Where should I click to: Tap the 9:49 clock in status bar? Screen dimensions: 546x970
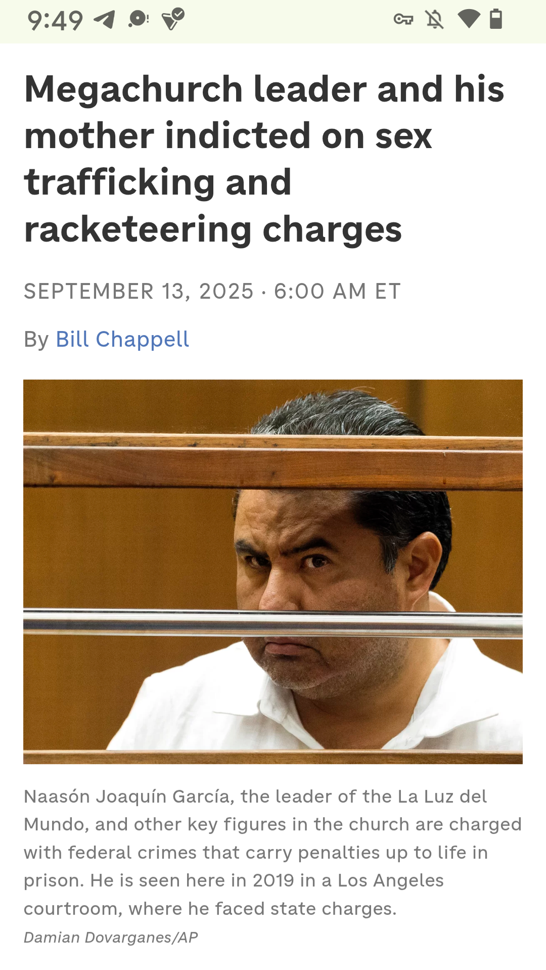55,21
